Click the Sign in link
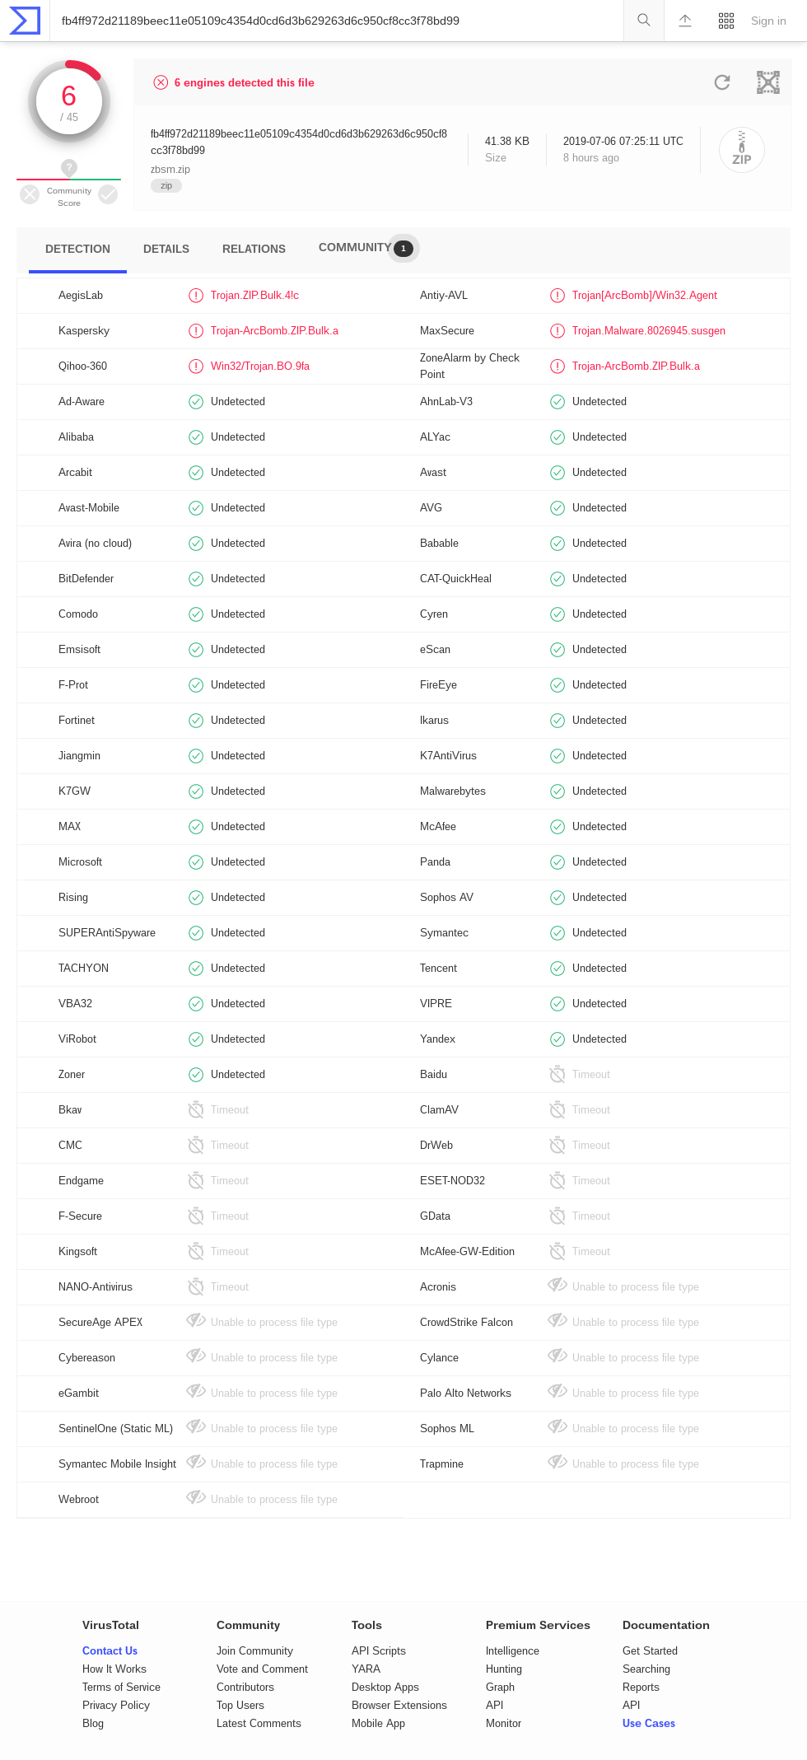The width and height of the screenshot is (807, 1760). (768, 21)
